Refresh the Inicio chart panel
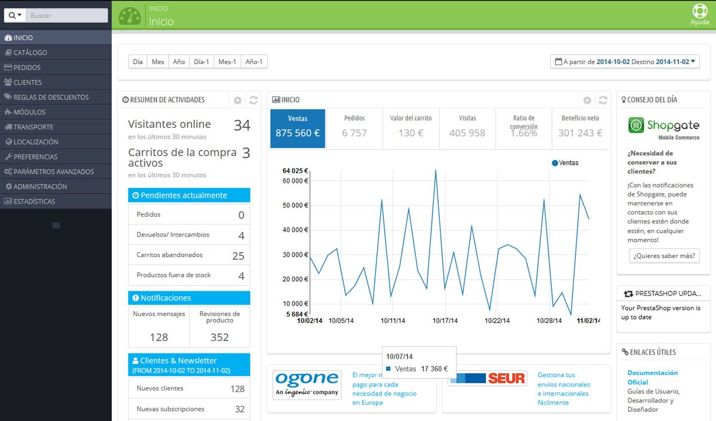This screenshot has width=716, height=421. click(603, 100)
